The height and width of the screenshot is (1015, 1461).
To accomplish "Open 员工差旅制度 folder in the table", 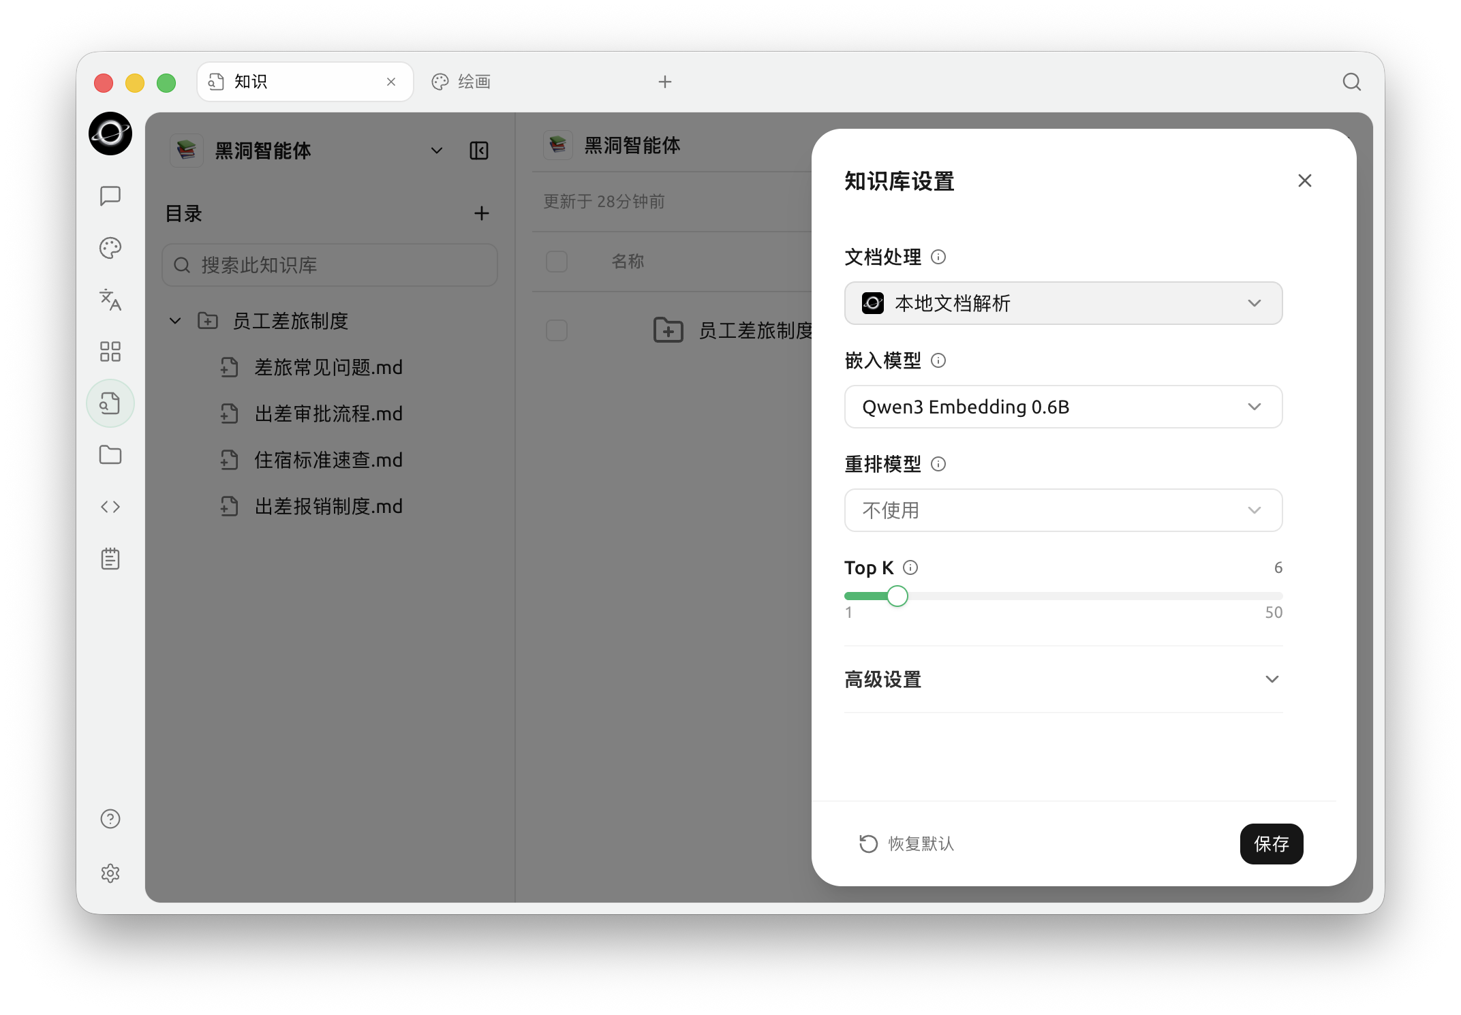I will coord(755,330).
